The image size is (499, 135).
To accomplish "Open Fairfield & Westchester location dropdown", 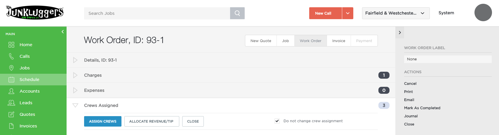I will pyautogui.click(x=396, y=13).
